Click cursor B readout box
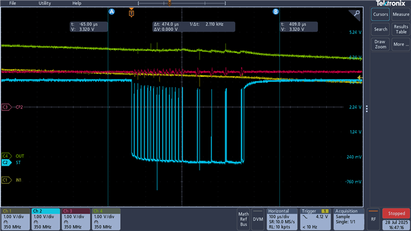 299,27
